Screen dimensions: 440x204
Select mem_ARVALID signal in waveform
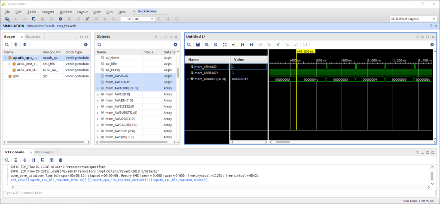pyautogui.click(x=205, y=67)
